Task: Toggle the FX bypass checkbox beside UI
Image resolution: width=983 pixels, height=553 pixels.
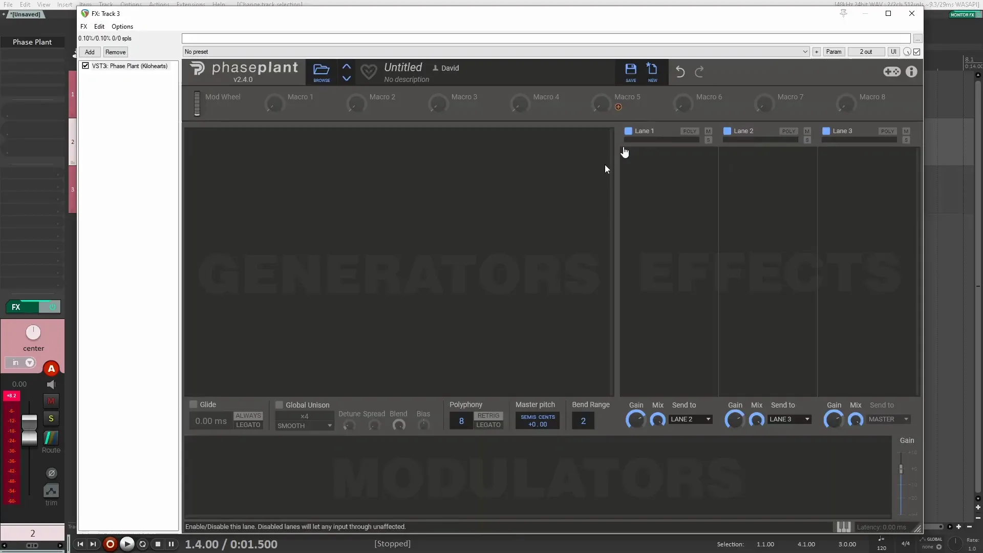Action: (916, 52)
